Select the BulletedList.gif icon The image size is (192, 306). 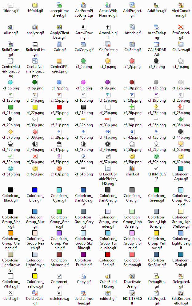point(35,44)
